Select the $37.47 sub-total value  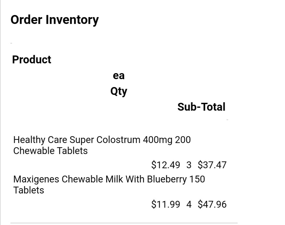point(212,165)
